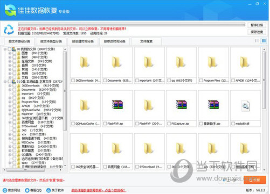The image size is (270, 194).
Task: Check the 照片 tree checkbox
Action: 14,58
